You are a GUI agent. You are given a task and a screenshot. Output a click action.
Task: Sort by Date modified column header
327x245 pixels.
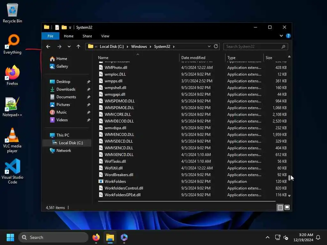pyautogui.click(x=202, y=58)
